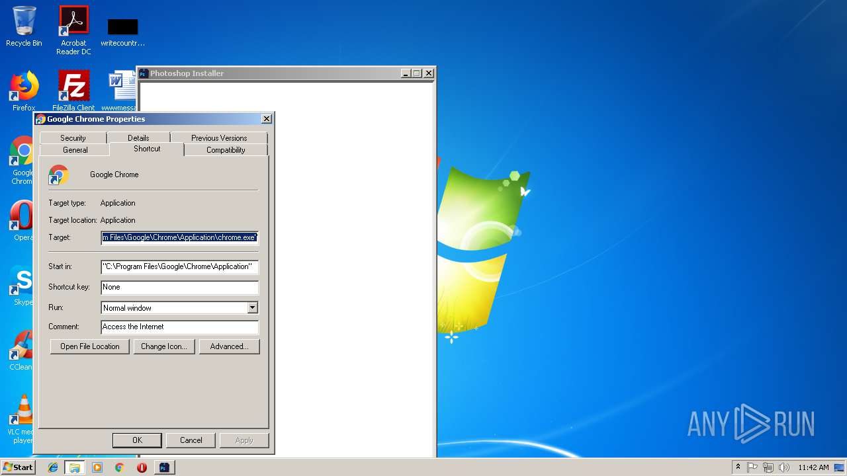Open the network tray icon
The height and width of the screenshot is (476, 847).
(x=768, y=467)
